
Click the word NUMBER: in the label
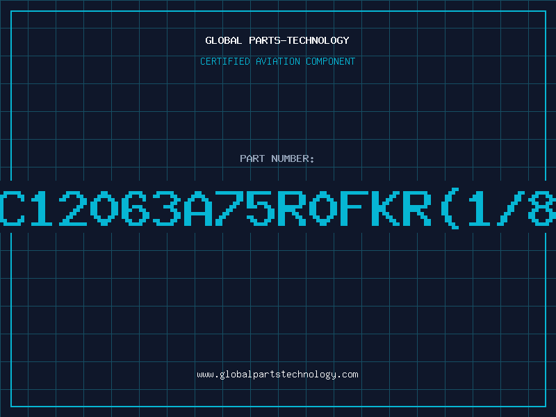point(293,158)
